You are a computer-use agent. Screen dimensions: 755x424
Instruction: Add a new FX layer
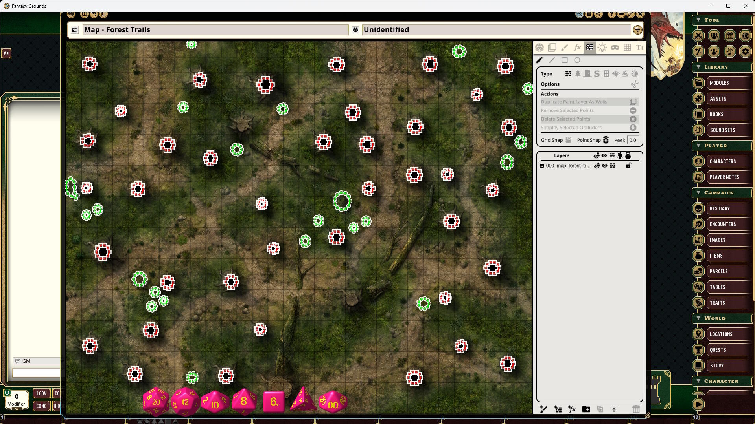572,409
